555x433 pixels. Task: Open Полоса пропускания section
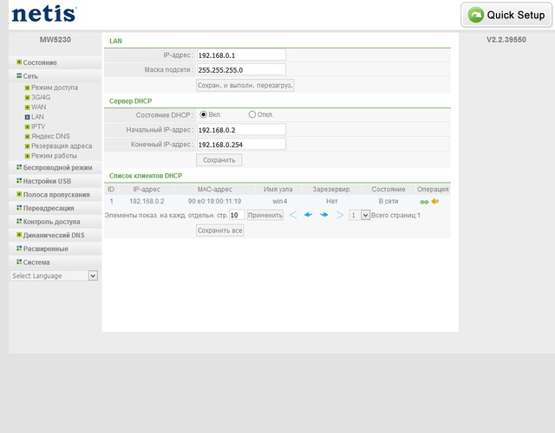pyautogui.click(x=55, y=194)
